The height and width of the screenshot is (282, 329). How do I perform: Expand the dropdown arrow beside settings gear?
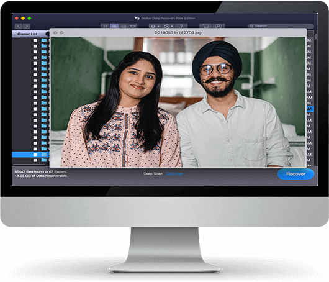[158, 27]
